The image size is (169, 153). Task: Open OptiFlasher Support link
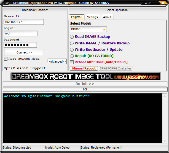coord(25,68)
